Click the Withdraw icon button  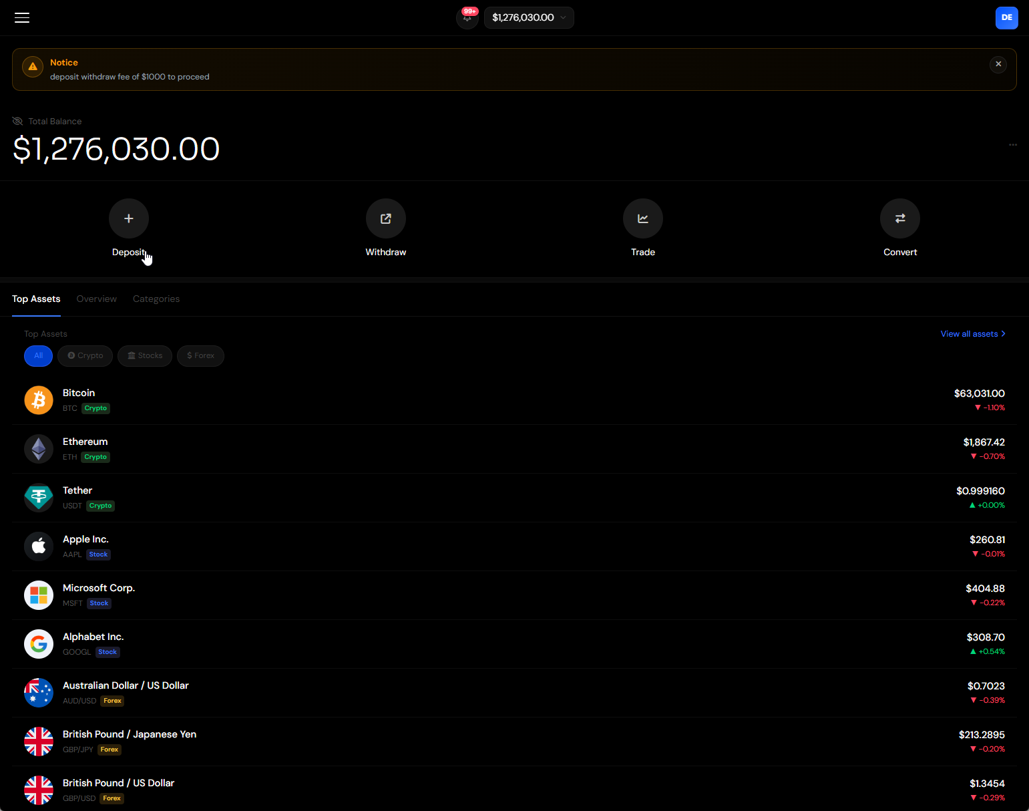(386, 218)
